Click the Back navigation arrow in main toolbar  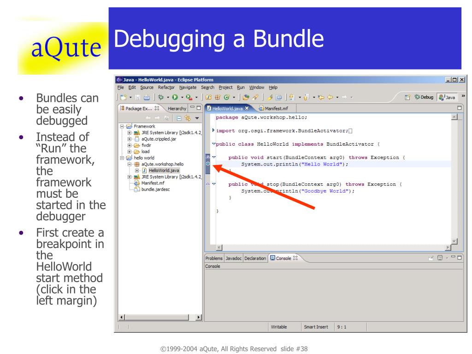[x=330, y=97]
